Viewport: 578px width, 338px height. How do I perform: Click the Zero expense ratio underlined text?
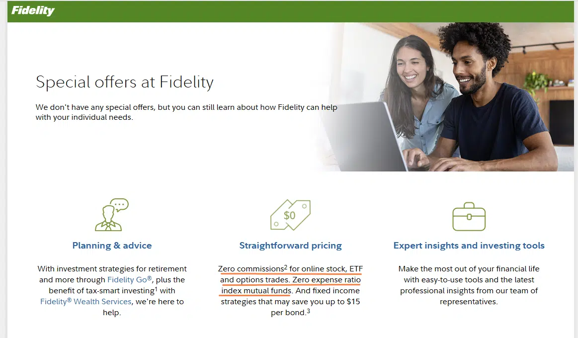(327, 280)
